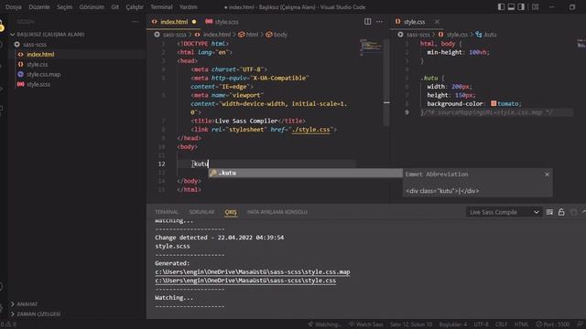Open the Çalıştır menu
The image size is (586, 329).
coord(135,7)
